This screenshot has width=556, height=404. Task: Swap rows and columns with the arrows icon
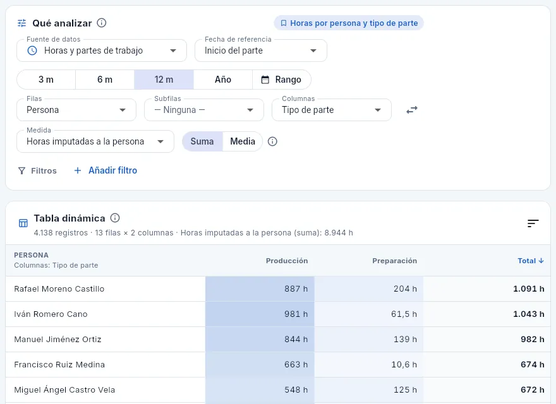coord(412,110)
